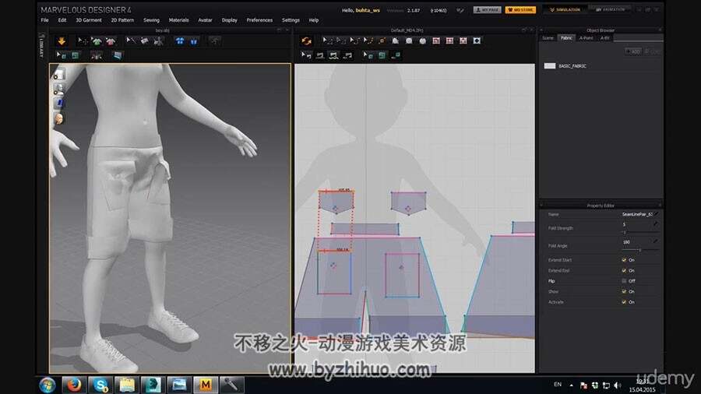Screen dimensions: 701x394
Task: Toggle the Extend Start checkbox
Action: pos(624,259)
